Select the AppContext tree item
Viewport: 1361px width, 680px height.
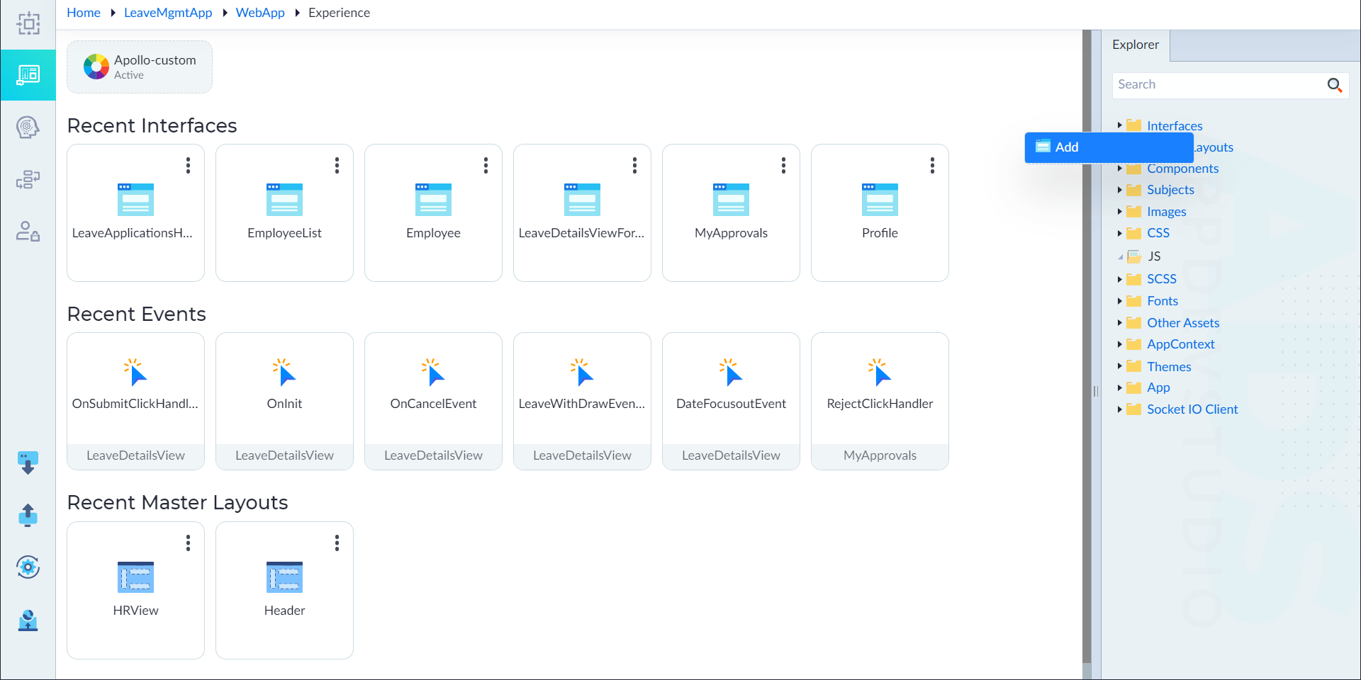[x=1181, y=344]
